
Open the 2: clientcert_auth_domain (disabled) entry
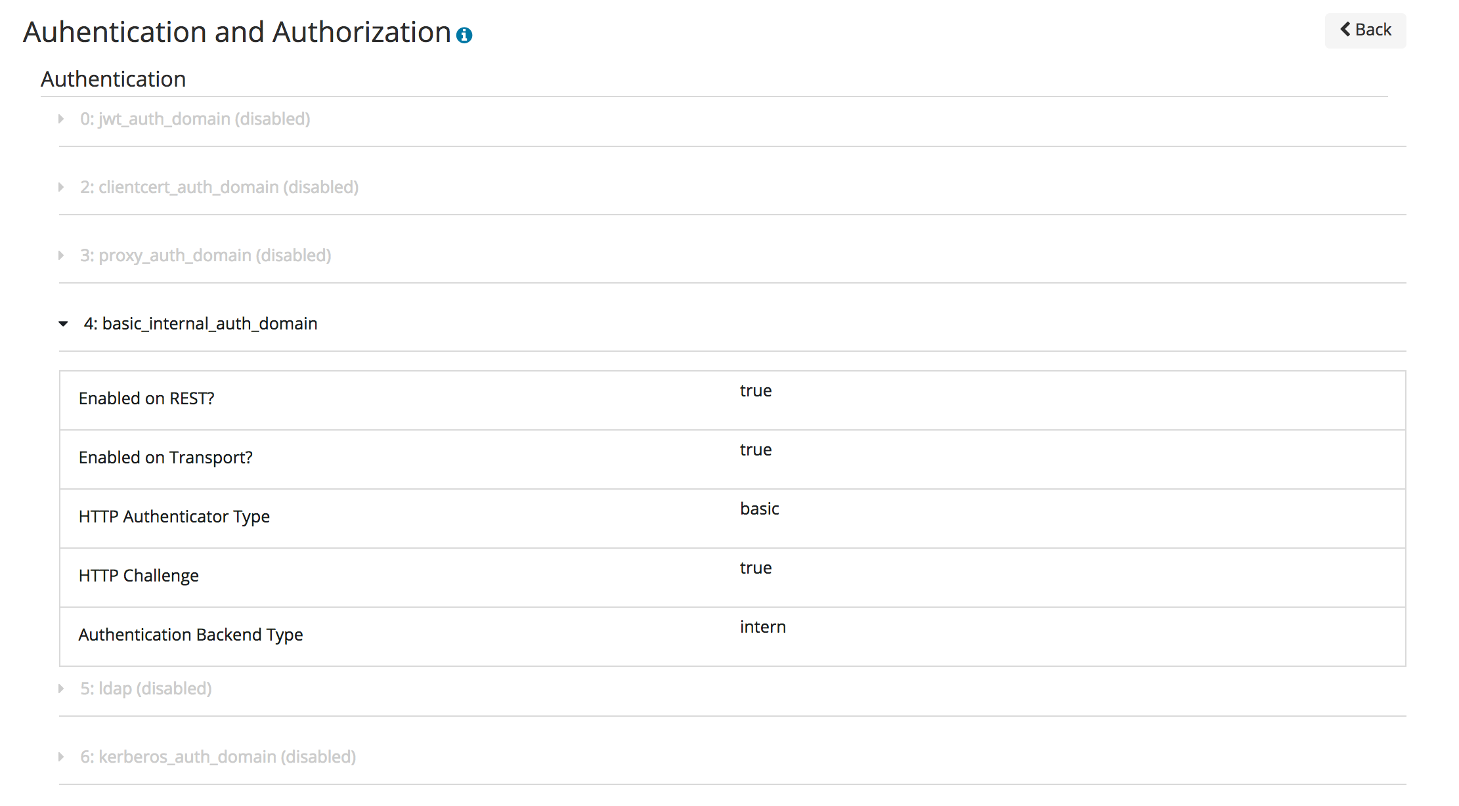[x=219, y=187]
